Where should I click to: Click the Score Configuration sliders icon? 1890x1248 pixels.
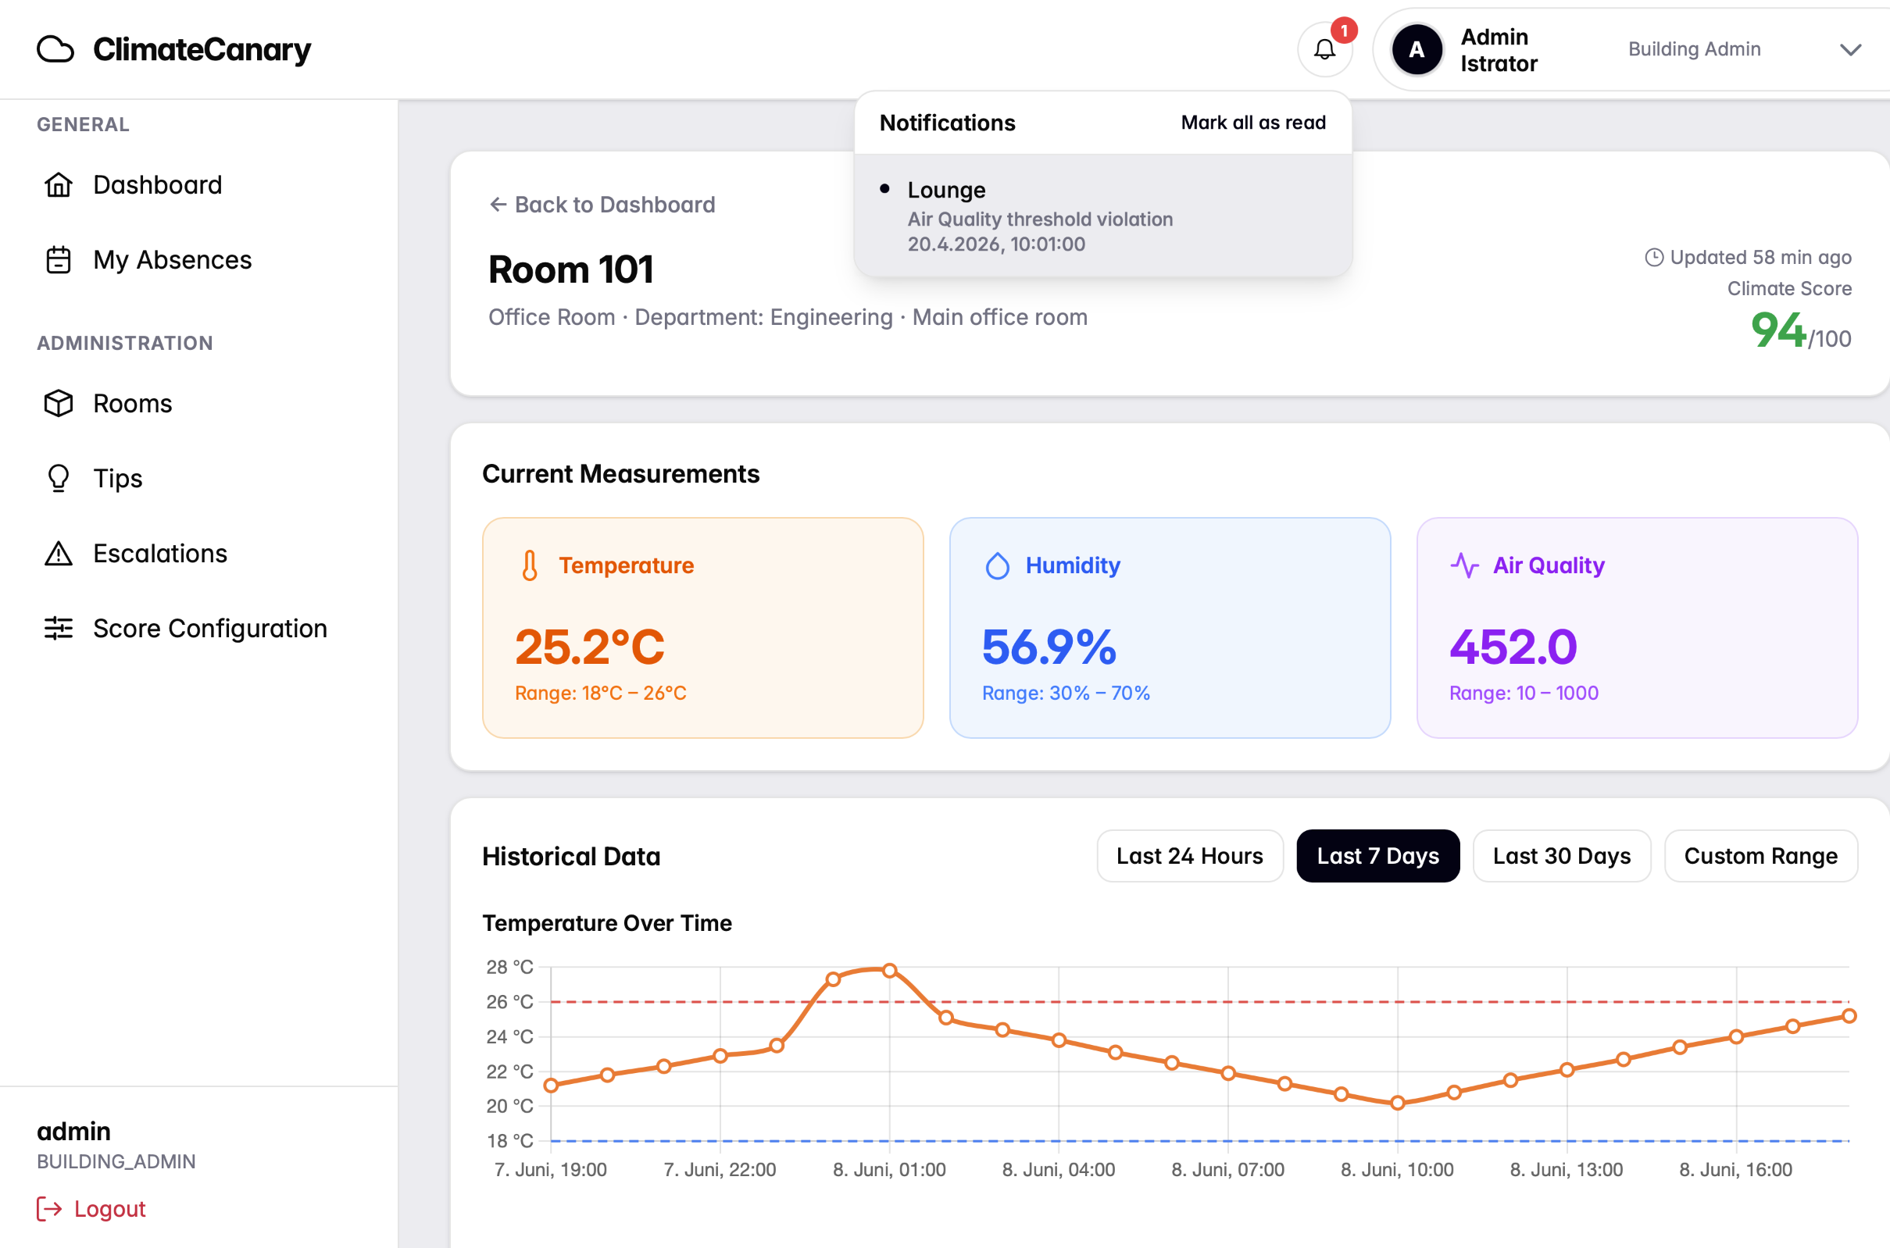click(58, 628)
